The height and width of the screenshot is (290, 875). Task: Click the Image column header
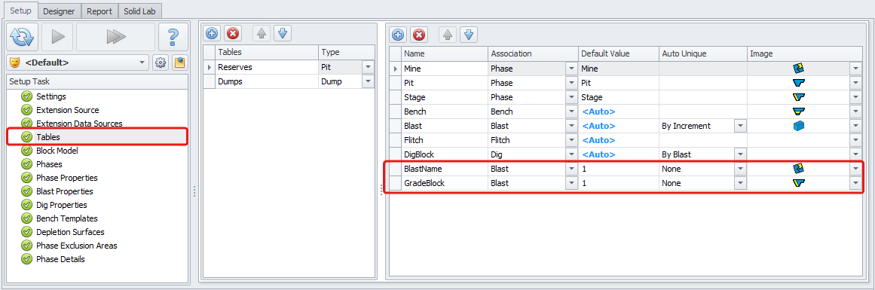tap(805, 53)
